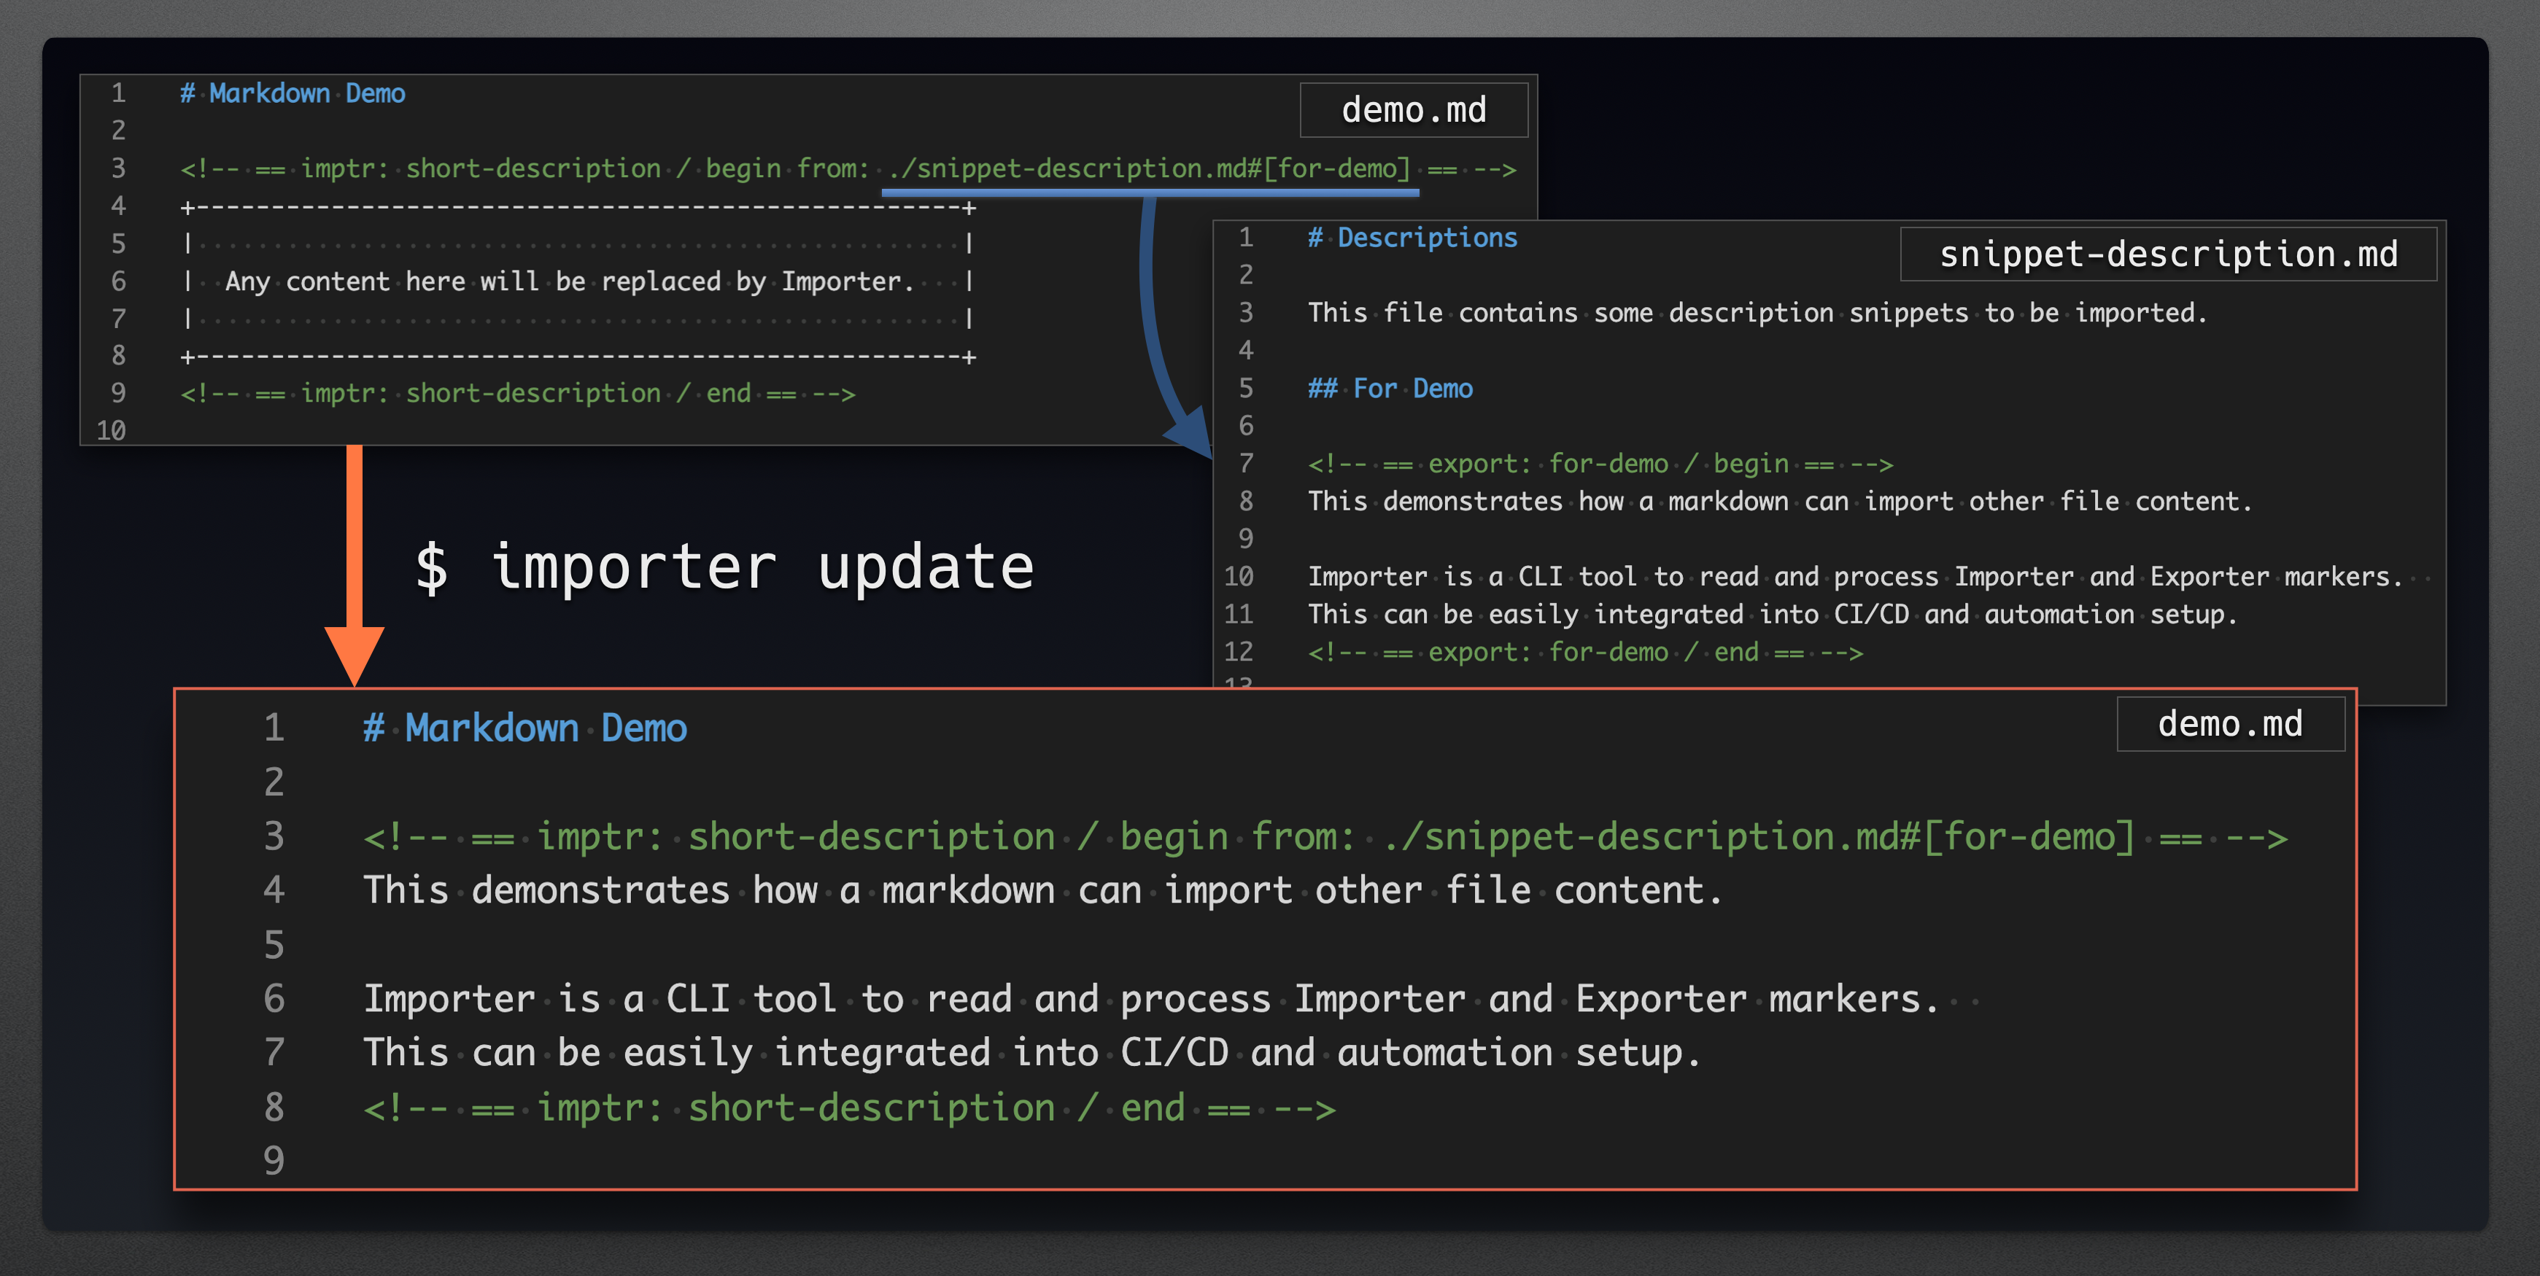Click line 4 'This demonstrates how a markdown' in bottom editor
Screen dimensions: 2540x1276
tap(1043, 891)
